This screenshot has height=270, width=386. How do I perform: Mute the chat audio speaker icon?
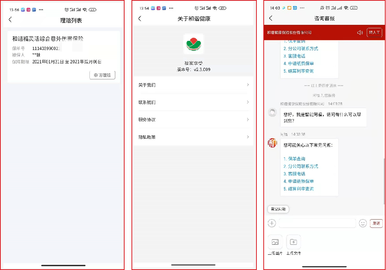[x=360, y=32]
